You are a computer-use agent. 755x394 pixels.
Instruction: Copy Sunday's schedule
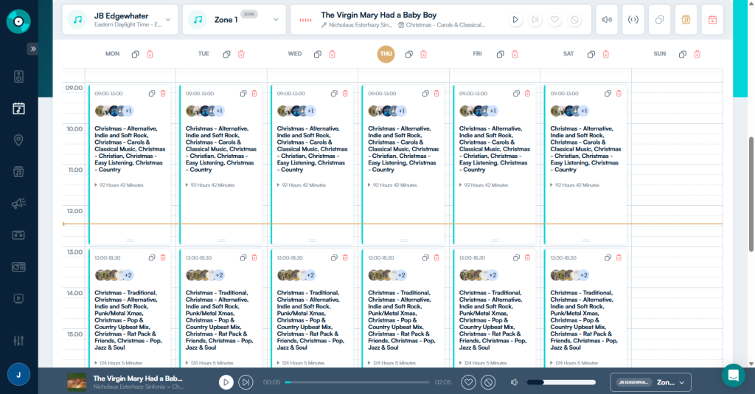[682, 55]
